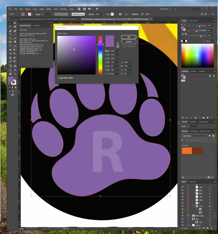Open the Window menu

click(x=64, y=9)
